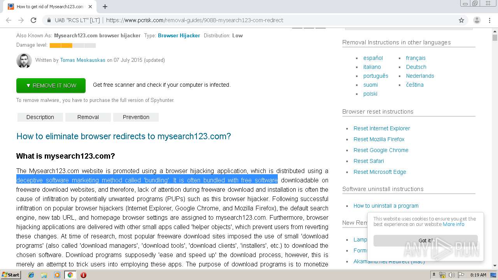
Task: Open More info link in cookie notice
Action: click(453, 224)
